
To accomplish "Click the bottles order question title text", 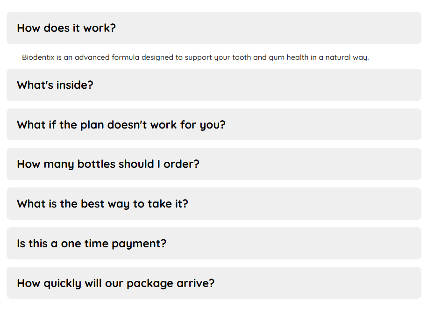I will (108, 164).
